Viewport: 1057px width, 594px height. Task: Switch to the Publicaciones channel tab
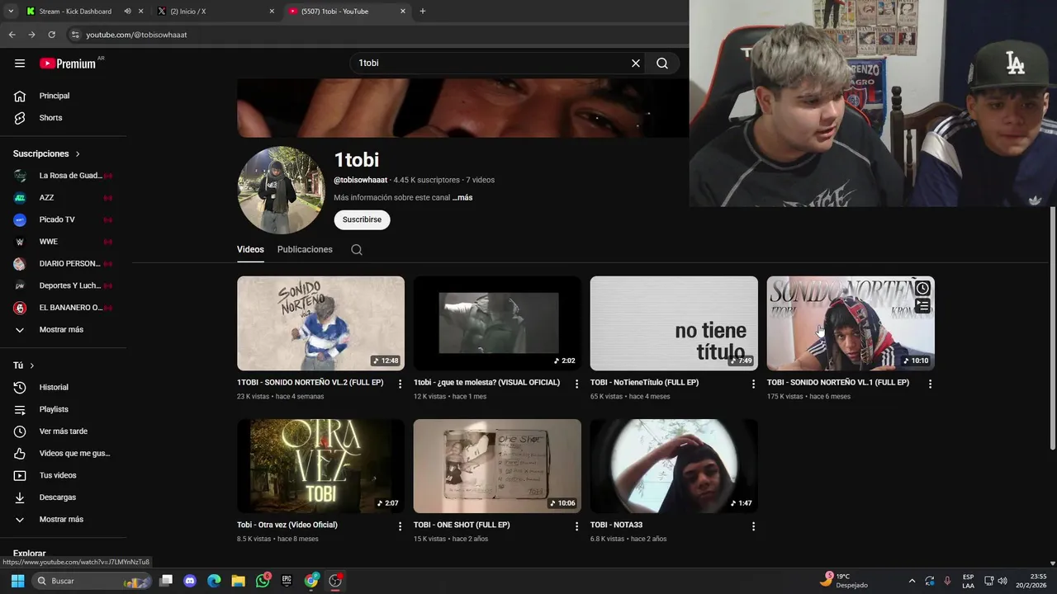click(x=305, y=250)
